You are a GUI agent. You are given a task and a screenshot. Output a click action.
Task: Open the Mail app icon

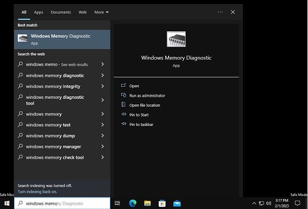click(177, 203)
